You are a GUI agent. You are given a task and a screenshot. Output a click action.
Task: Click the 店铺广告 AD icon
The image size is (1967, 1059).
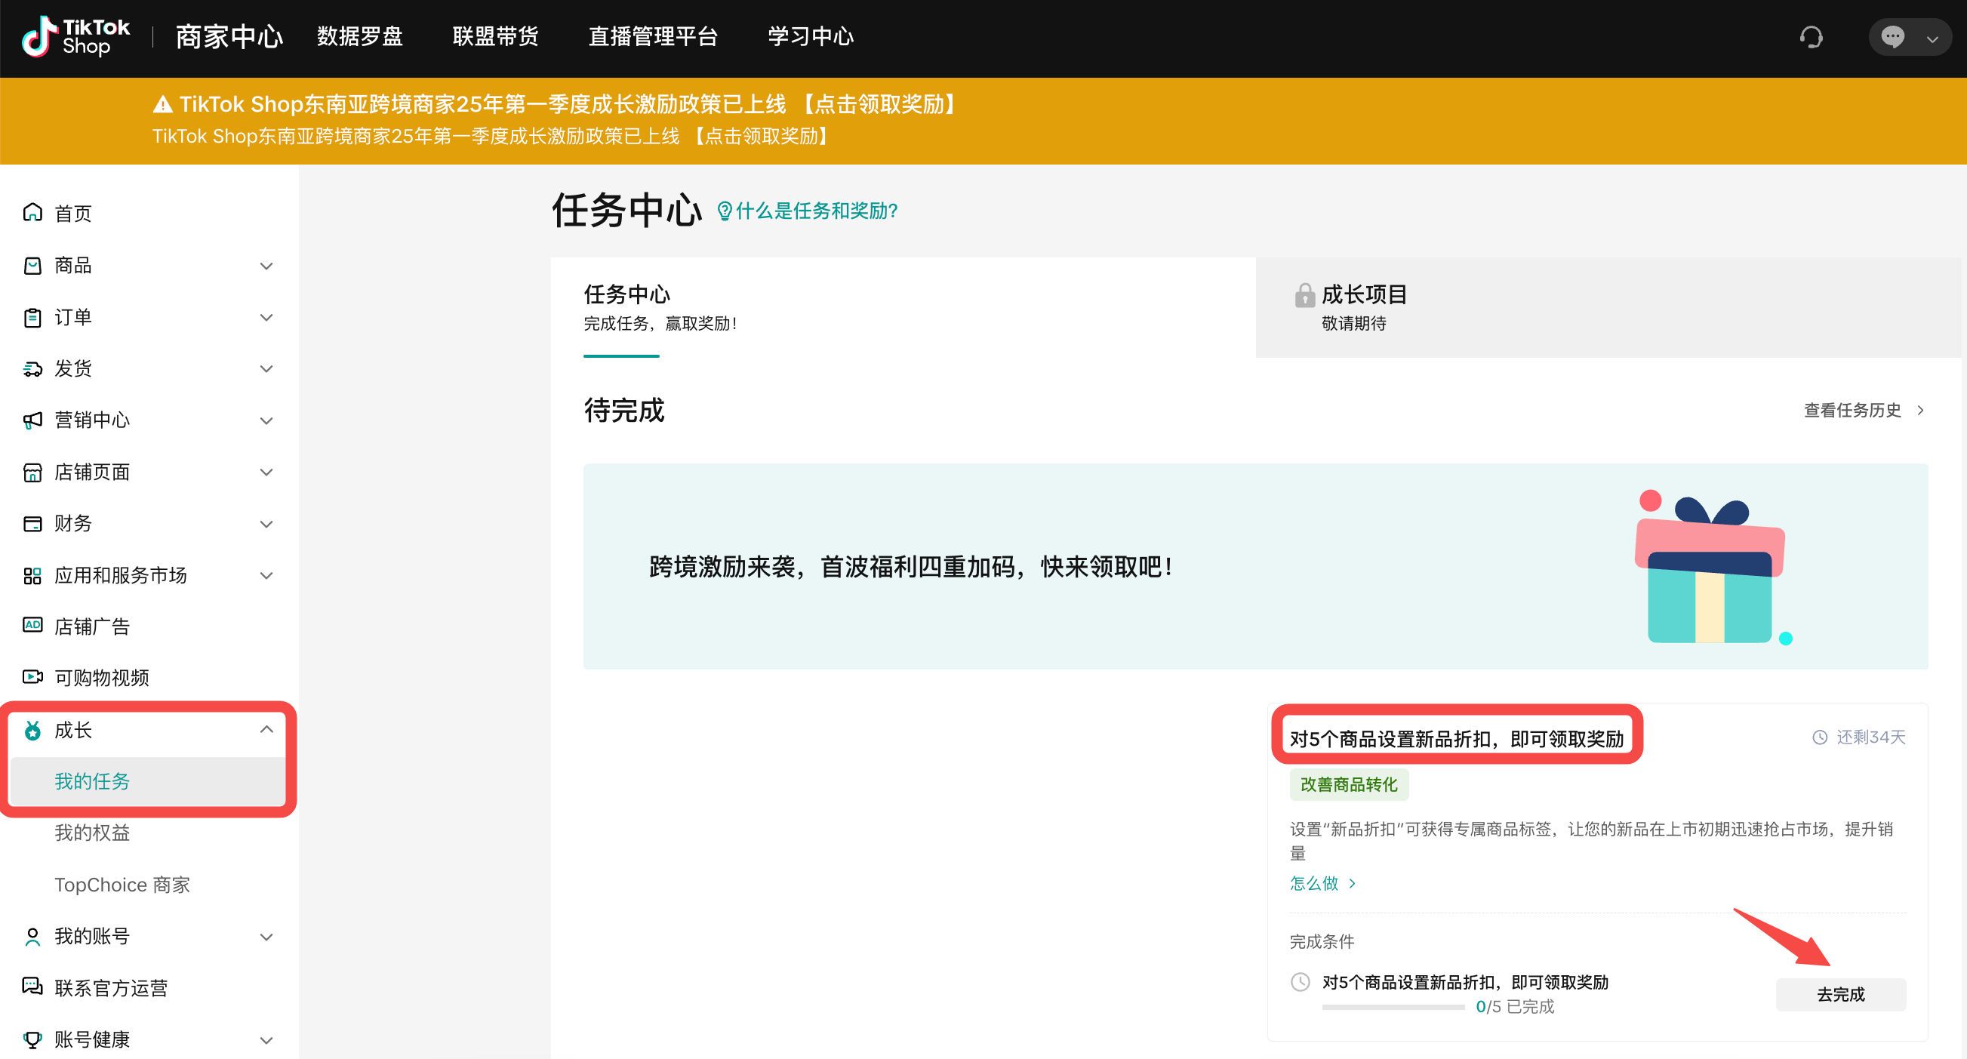[32, 625]
